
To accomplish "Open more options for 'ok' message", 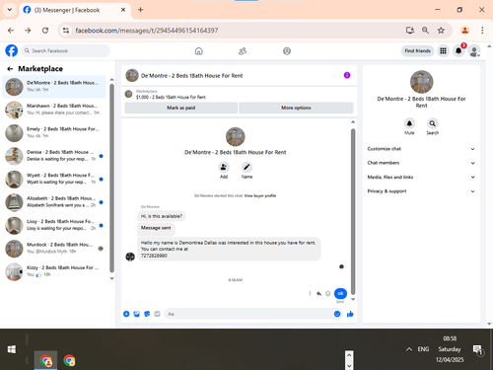I will point(310,293).
